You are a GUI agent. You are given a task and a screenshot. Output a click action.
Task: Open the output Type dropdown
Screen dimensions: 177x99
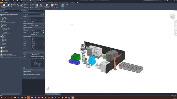point(38,54)
